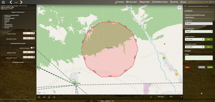This screenshot has width=215, height=102.
Task: Open calendar for second left date field
Action: click(33, 38)
